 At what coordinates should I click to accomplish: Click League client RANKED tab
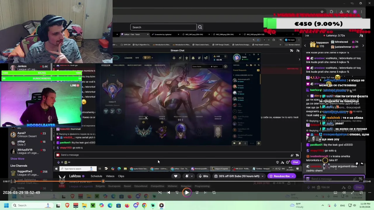pos(148,65)
